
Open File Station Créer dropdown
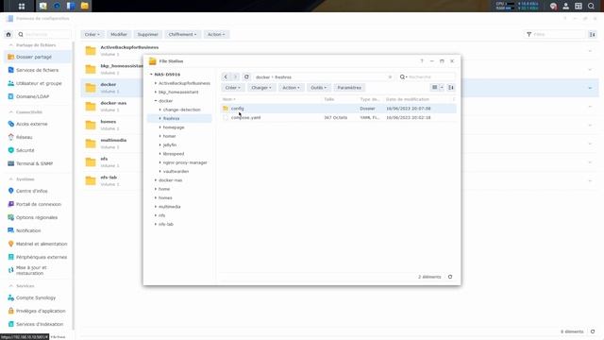(233, 88)
